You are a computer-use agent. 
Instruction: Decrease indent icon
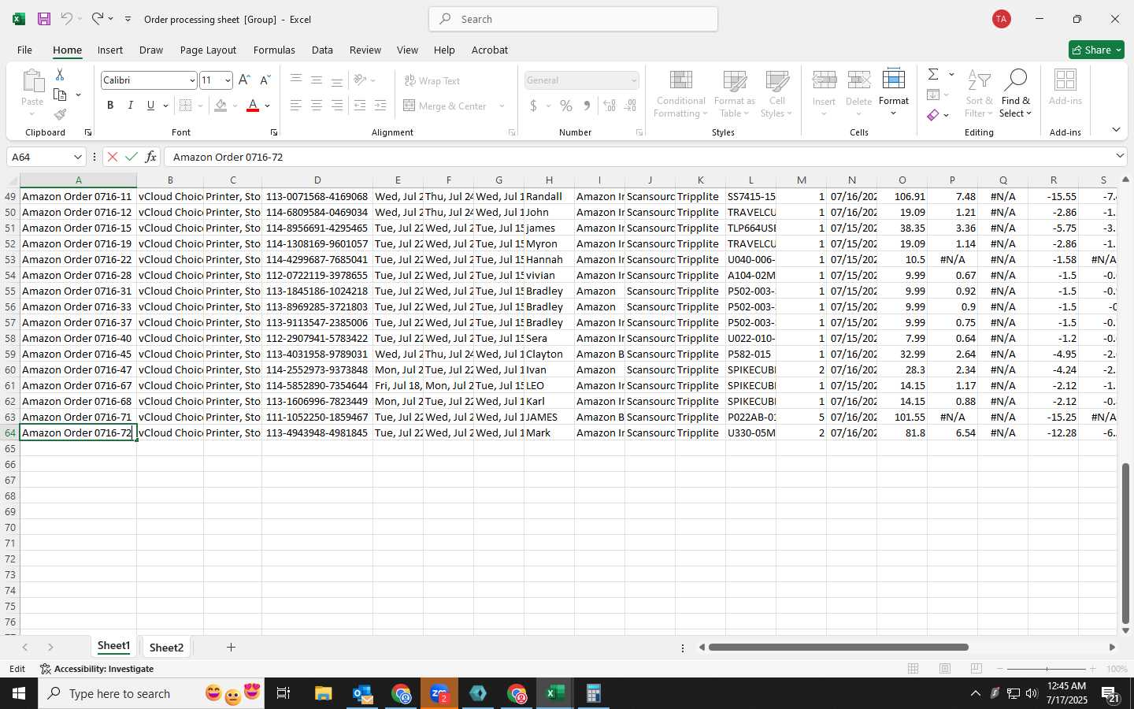click(x=360, y=106)
